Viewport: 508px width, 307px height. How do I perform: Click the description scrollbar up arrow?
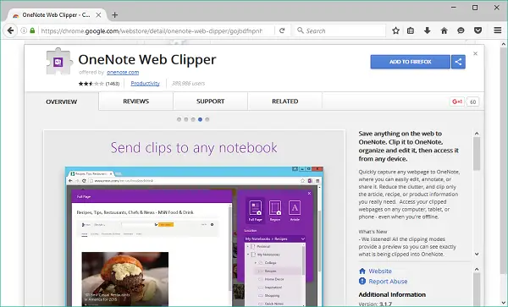pyautogui.click(x=477, y=134)
